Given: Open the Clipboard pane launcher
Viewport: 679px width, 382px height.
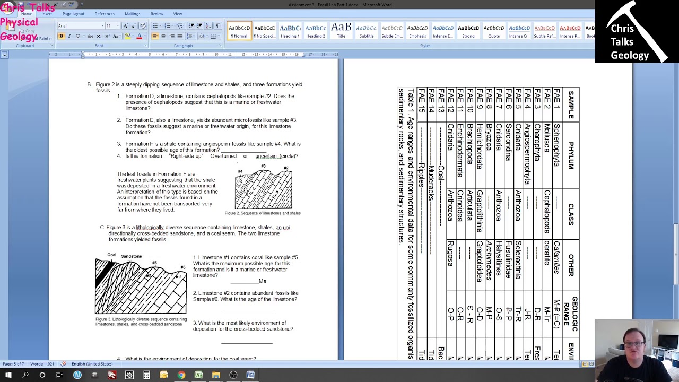Looking at the screenshot, I should coord(50,46).
